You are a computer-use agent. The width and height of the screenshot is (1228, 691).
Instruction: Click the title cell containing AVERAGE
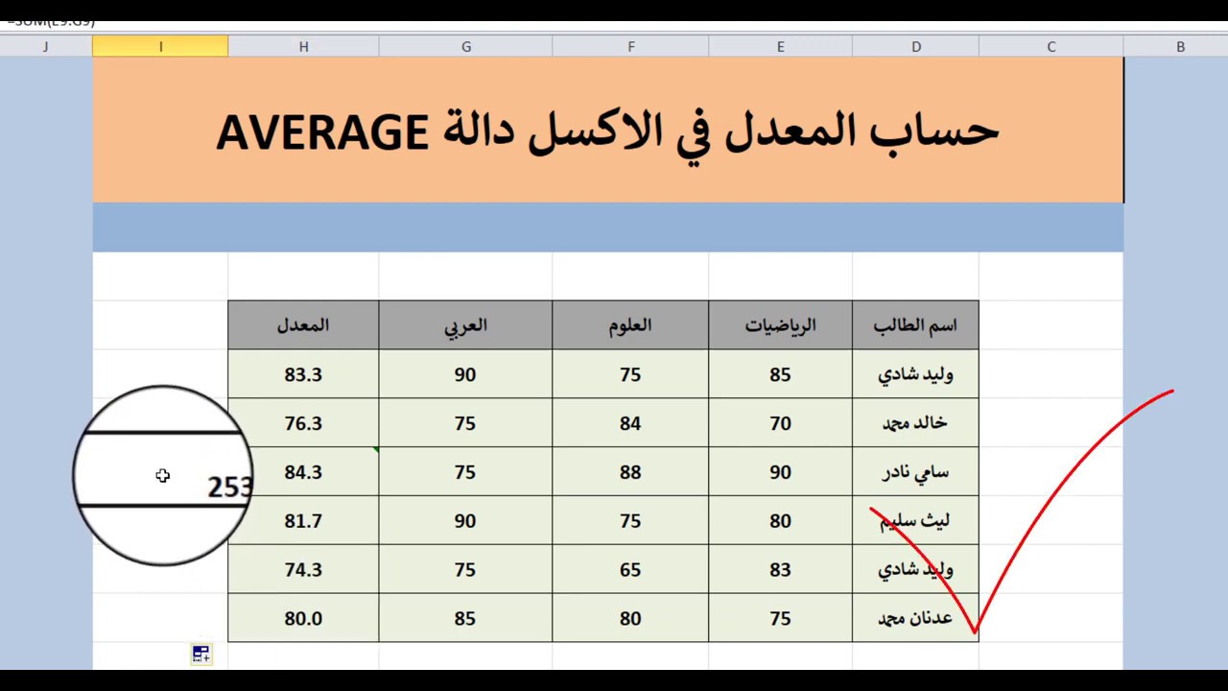click(607, 130)
